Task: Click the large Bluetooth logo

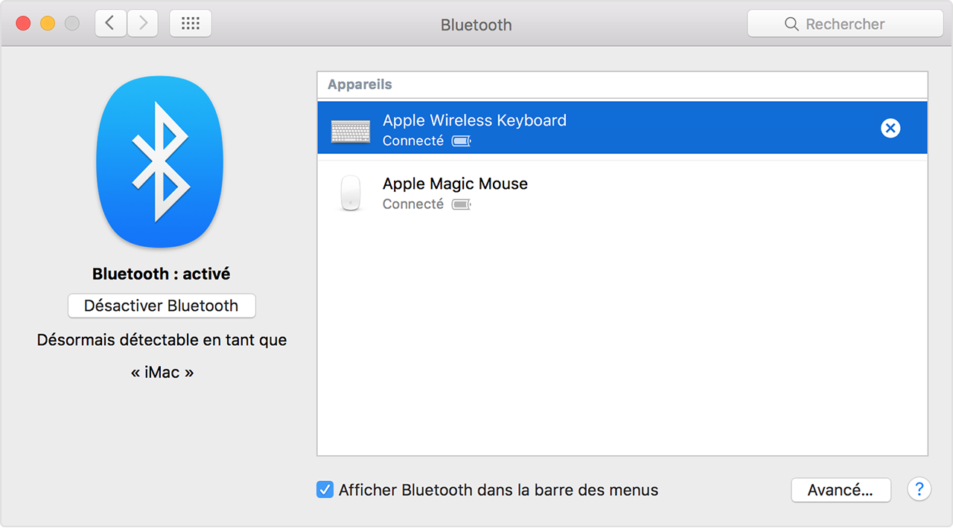Action: [x=159, y=161]
